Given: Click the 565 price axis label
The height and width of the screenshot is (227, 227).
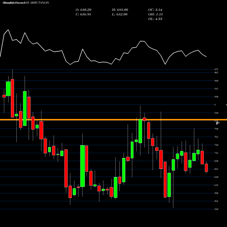Looking at the screenshot, I should [x=216, y=201].
